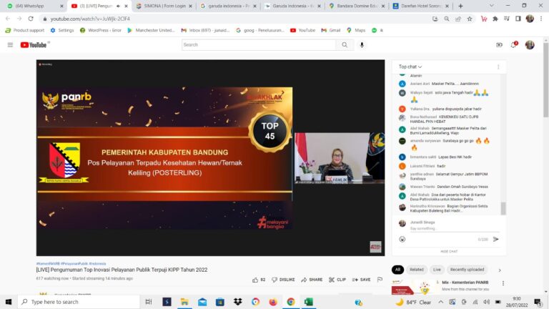Viewport: 549px width, 309px height.
Task: Open Chrome extensions puzzle icon
Action: [495, 19]
